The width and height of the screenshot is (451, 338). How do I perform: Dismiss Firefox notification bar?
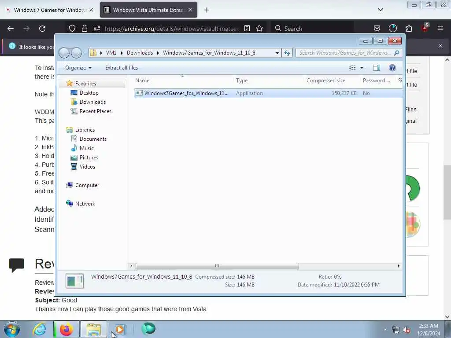click(x=440, y=46)
